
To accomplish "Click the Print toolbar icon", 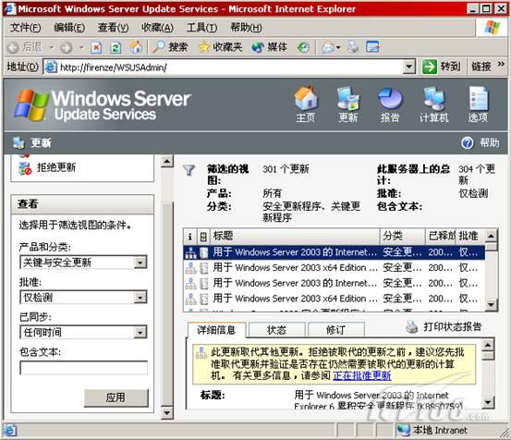I will [353, 47].
